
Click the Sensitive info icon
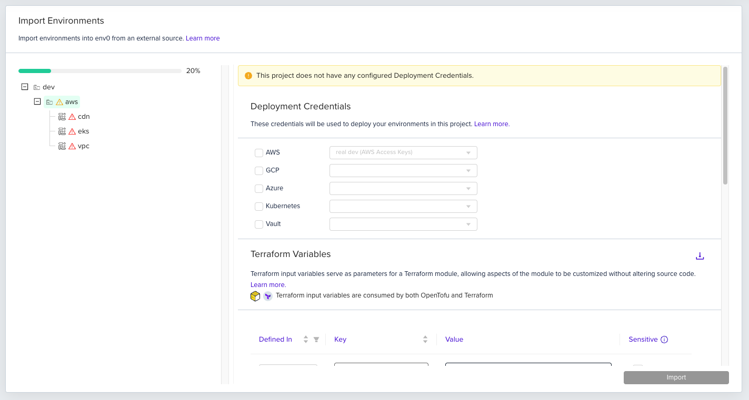[x=664, y=340]
